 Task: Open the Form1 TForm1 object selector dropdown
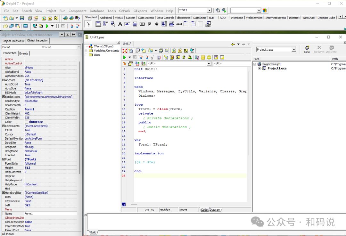pyautogui.click(x=79, y=47)
